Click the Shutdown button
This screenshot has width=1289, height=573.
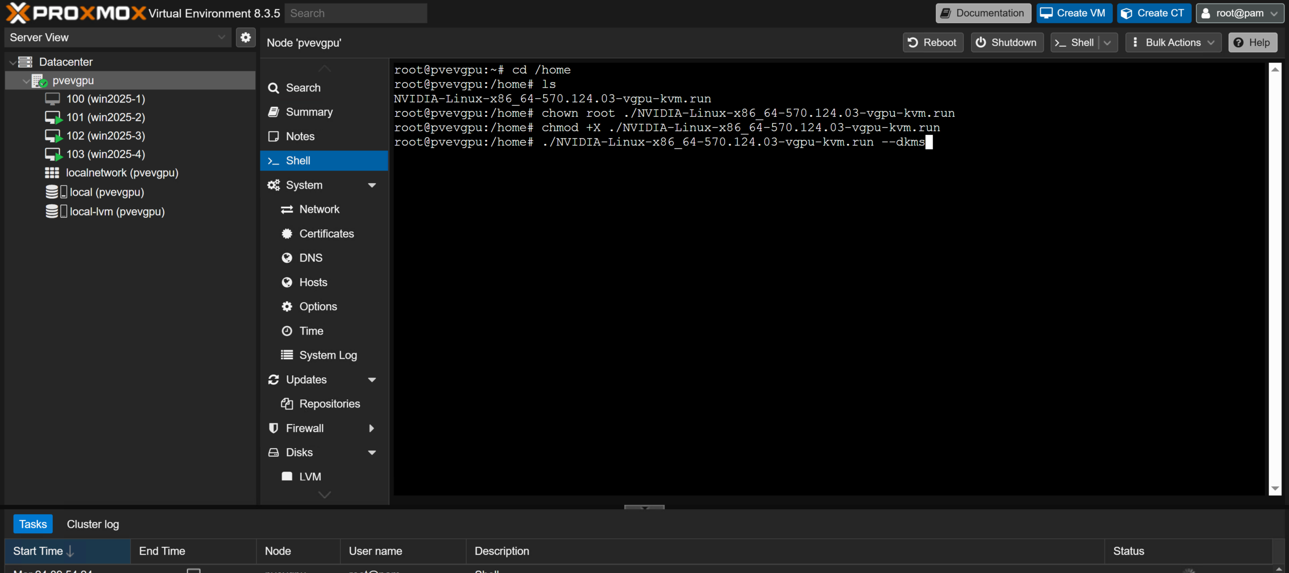click(x=1007, y=43)
